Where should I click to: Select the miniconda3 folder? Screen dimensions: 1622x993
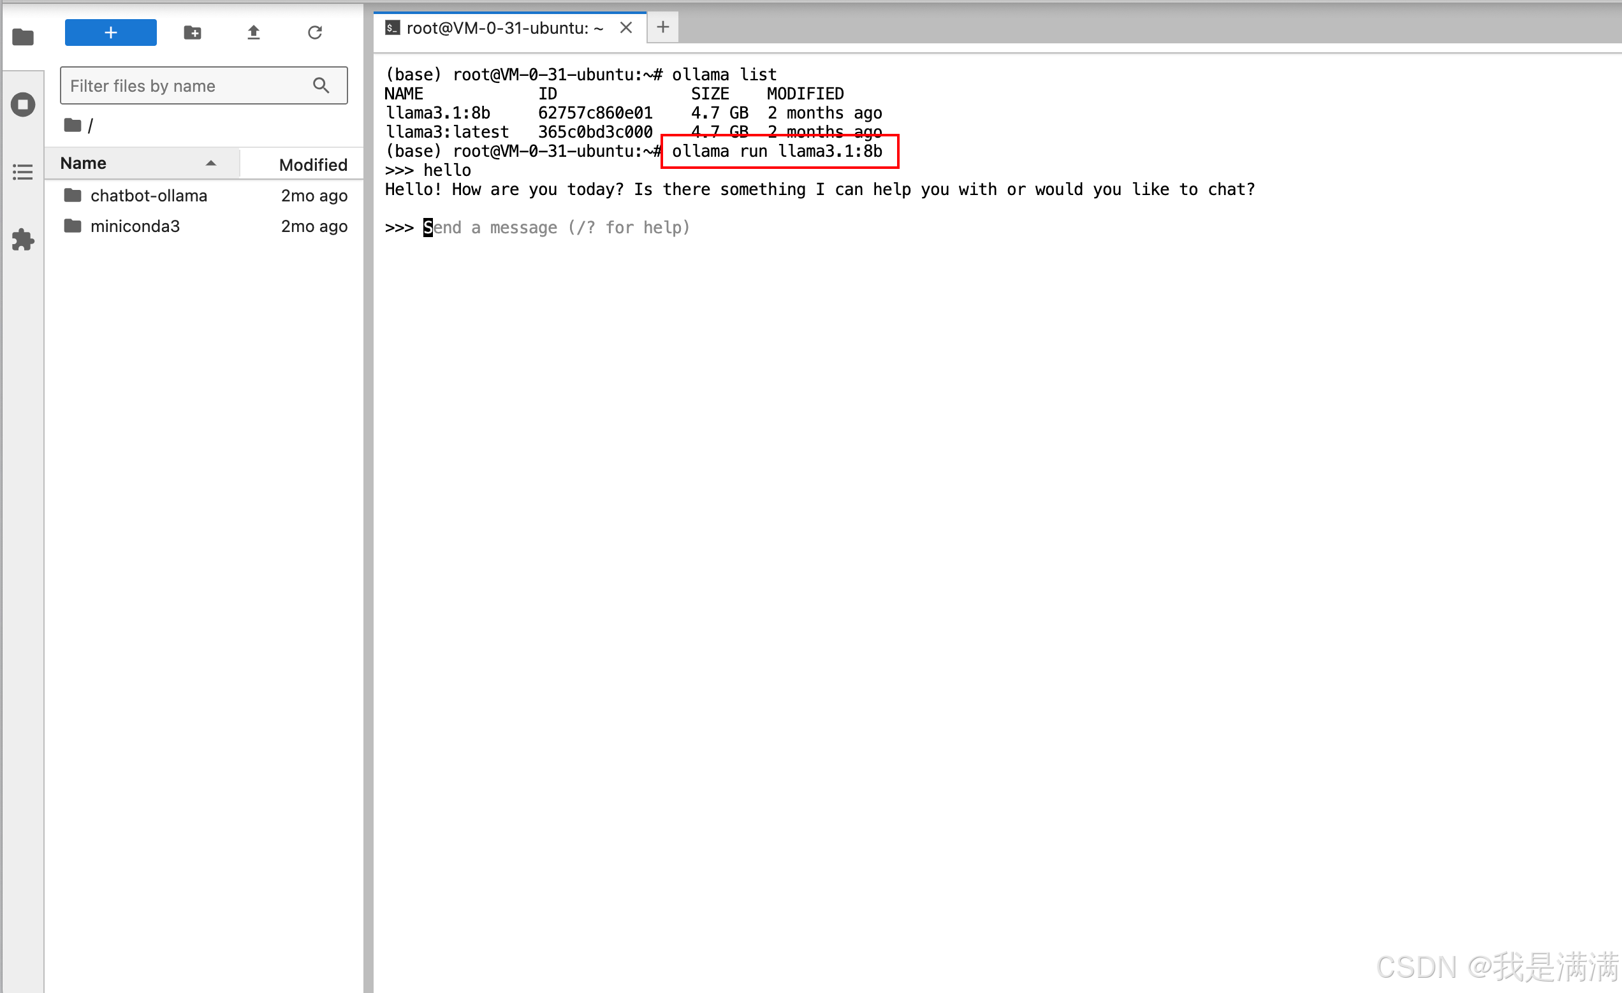(135, 226)
